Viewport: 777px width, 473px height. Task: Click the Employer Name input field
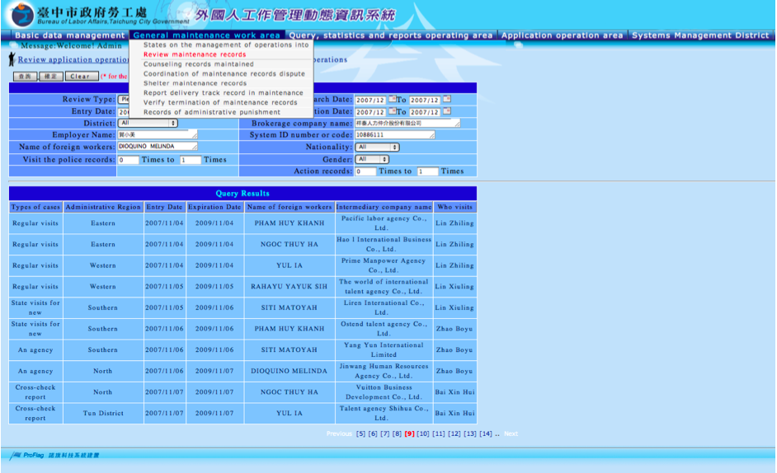(x=157, y=134)
